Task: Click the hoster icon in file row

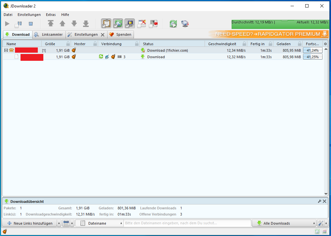Action: [74, 57]
